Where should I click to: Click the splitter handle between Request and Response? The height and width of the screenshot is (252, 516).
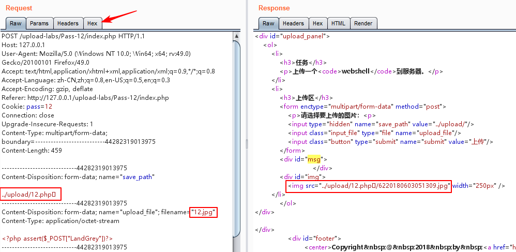[x=247, y=144]
